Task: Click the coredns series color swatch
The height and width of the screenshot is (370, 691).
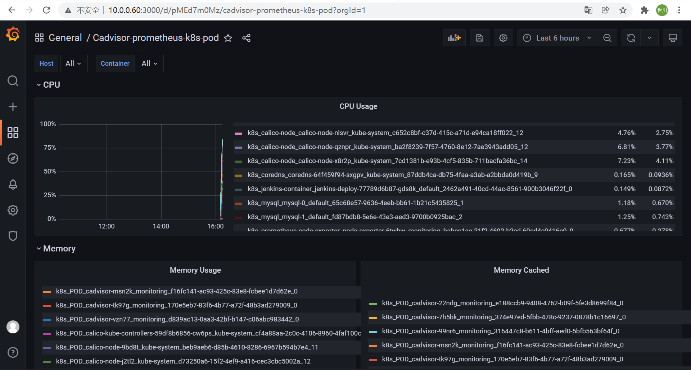Action: [238, 175]
